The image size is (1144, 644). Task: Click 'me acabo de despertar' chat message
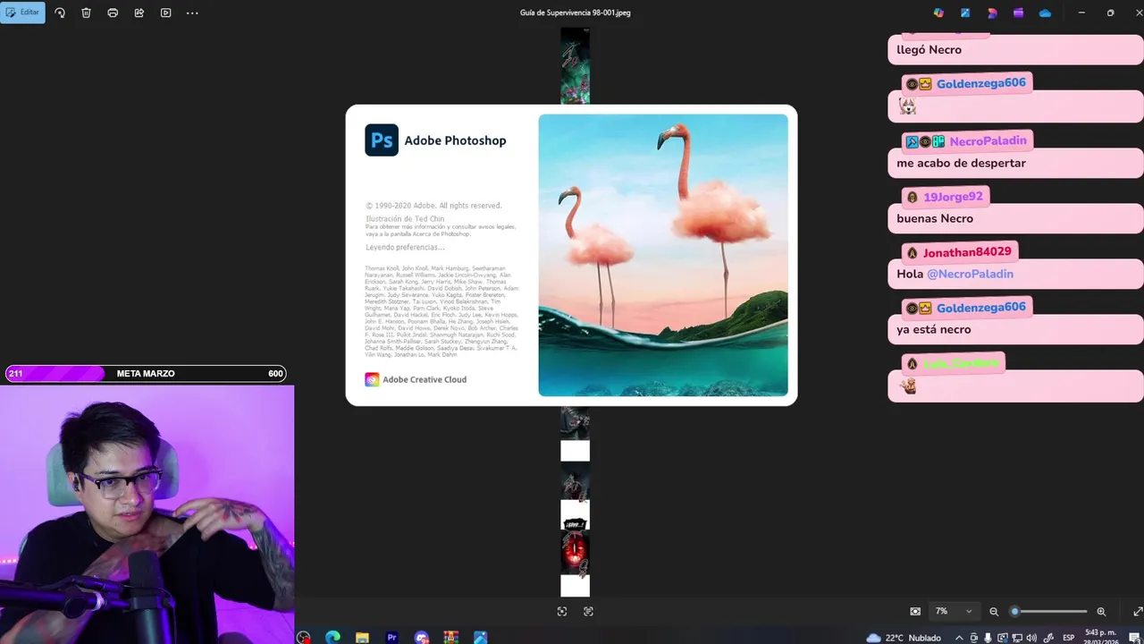(962, 163)
